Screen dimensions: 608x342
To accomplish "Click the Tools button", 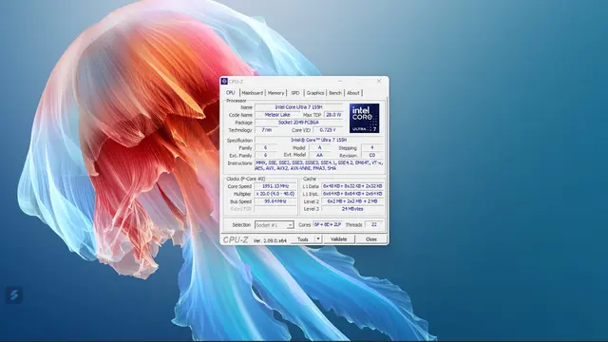I will 303,239.
